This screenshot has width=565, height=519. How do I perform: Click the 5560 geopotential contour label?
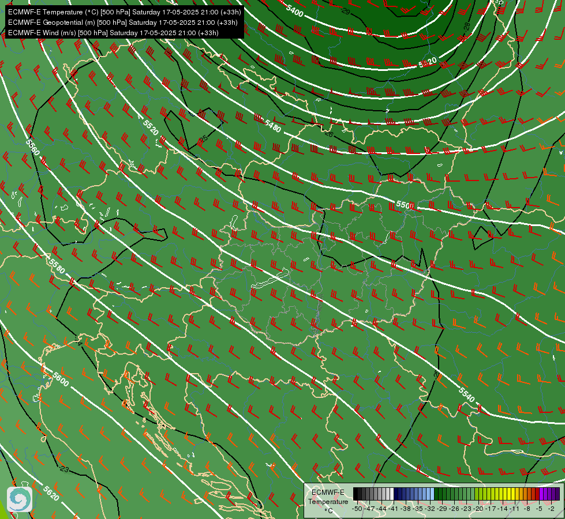pos(32,147)
